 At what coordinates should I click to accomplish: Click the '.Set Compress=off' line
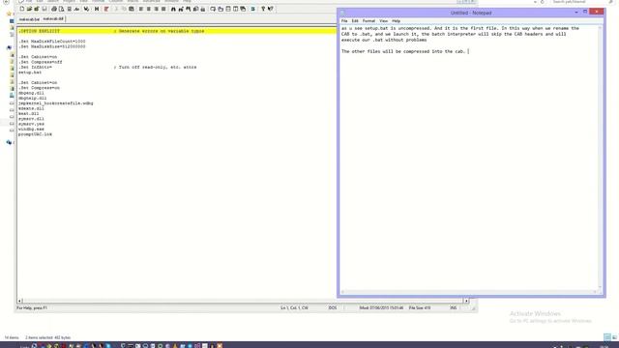coord(41,62)
